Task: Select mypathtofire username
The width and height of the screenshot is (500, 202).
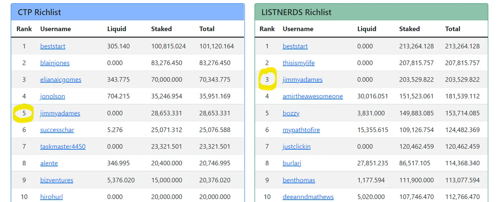Action: pyautogui.click(x=301, y=130)
